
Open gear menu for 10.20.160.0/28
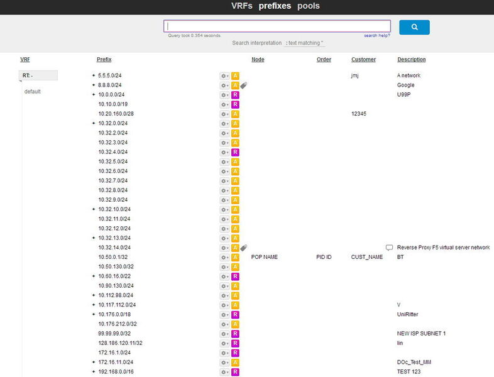click(x=224, y=114)
